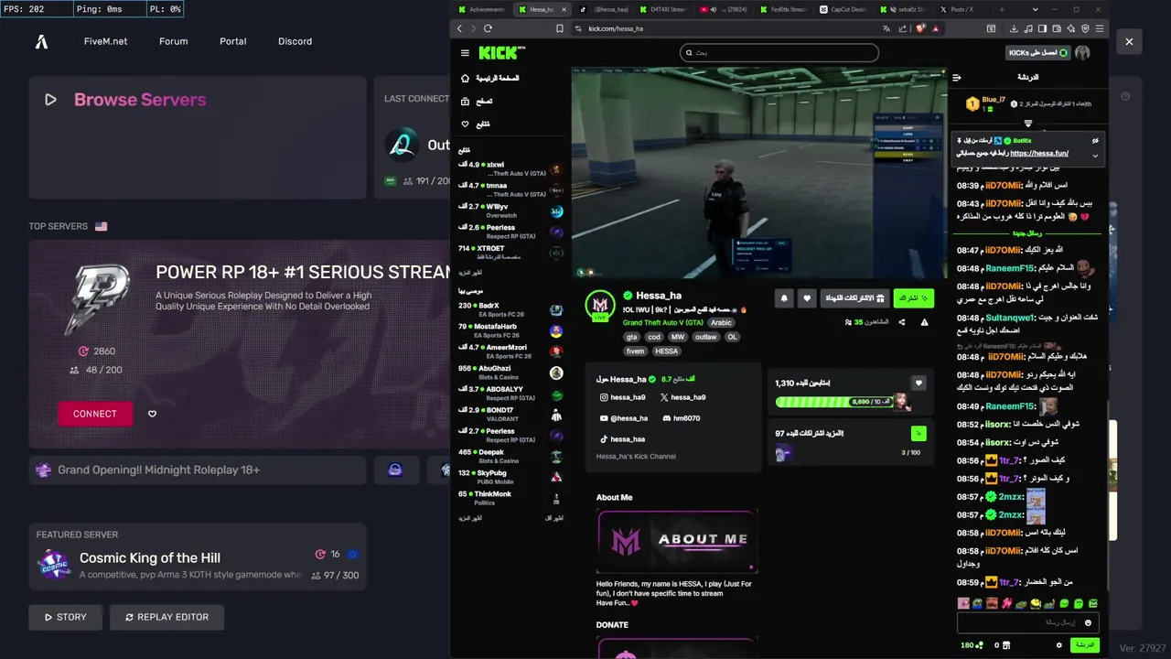The image size is (1171, 659).
Task: Click the heart icon in followers goal card
Action: point(919,383)
